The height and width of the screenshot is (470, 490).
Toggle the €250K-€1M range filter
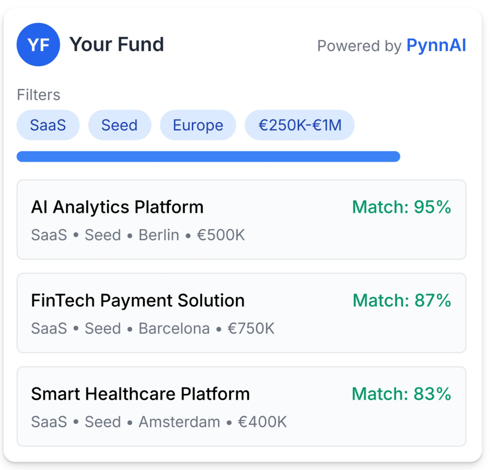(300, 125)
